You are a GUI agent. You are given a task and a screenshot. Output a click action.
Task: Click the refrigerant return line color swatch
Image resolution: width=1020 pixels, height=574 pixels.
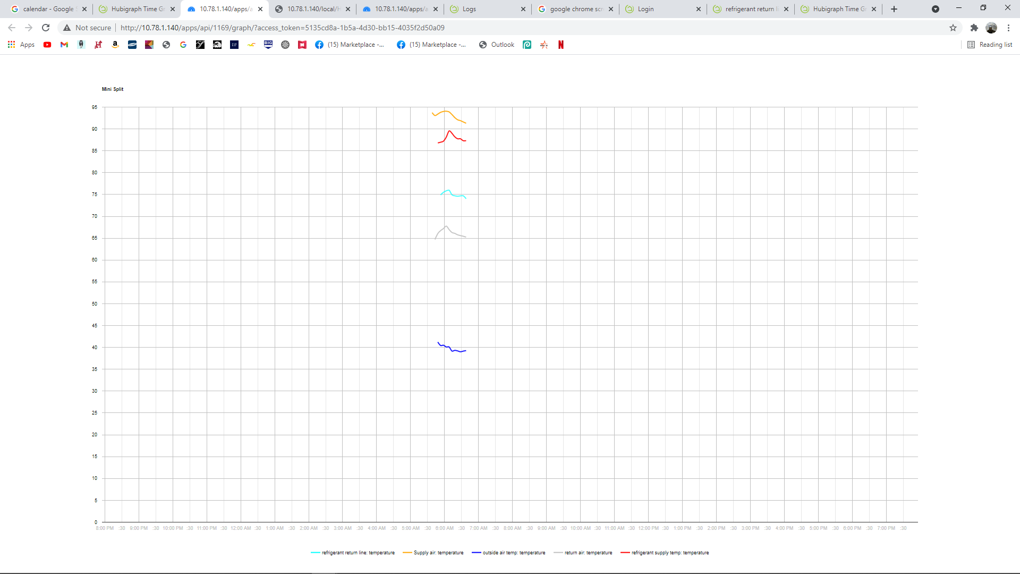316,553
